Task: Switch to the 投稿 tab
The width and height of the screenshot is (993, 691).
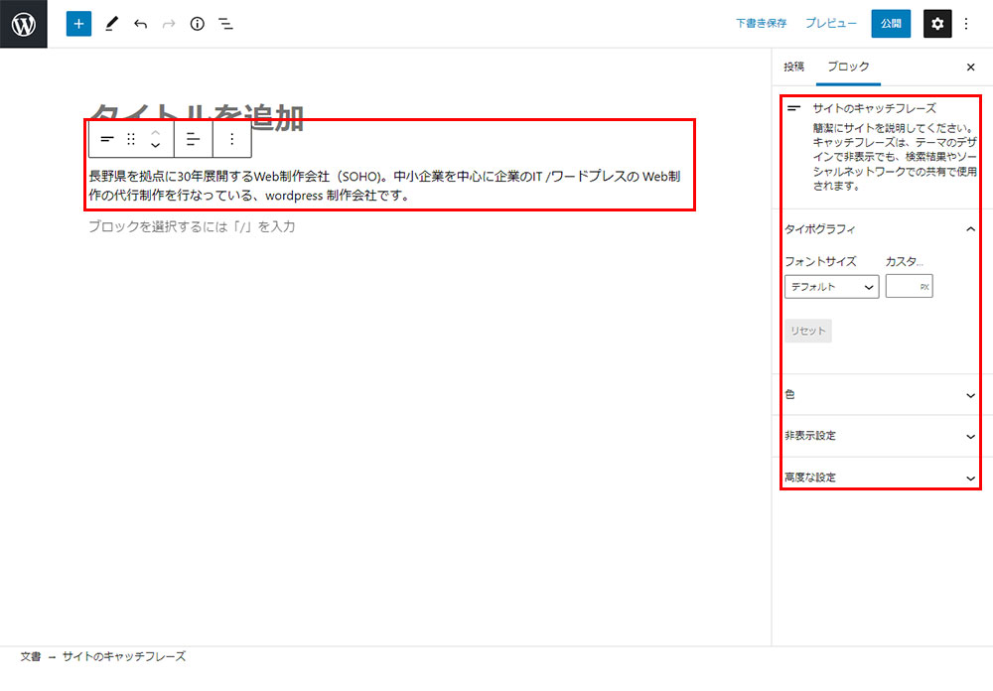Action: (x=793, y=67)
